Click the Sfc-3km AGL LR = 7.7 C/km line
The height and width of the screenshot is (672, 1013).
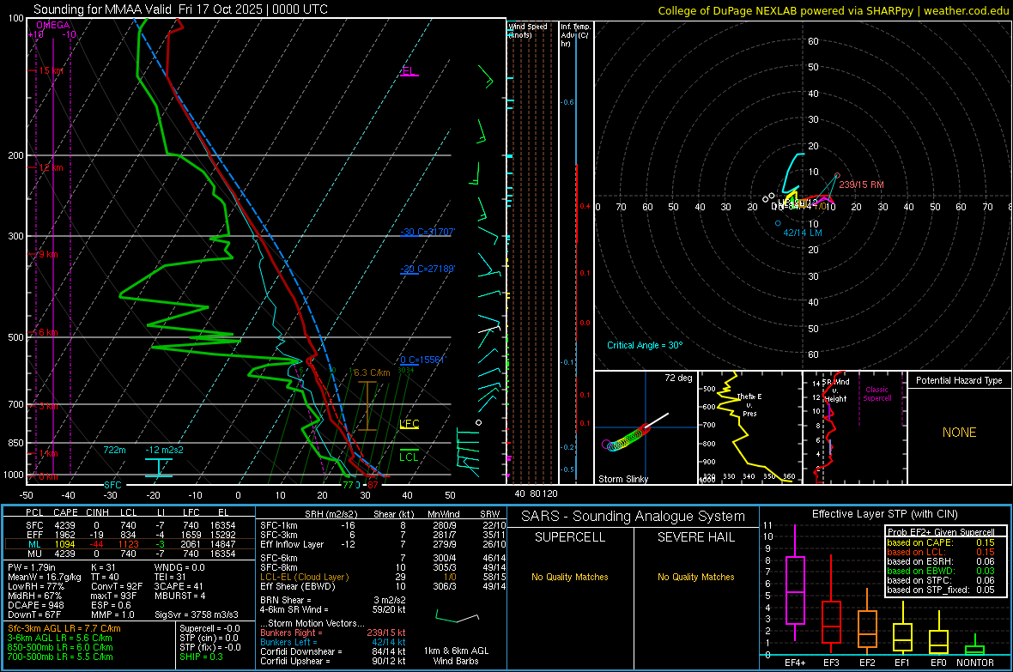click(x=64, y=628)
